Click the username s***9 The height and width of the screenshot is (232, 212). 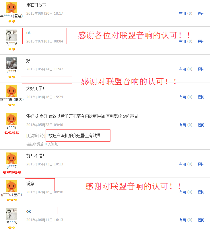[x=11, y=127]
